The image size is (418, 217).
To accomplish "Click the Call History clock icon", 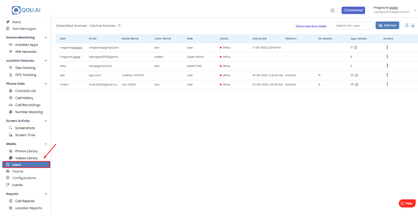I will click(10, 98).
